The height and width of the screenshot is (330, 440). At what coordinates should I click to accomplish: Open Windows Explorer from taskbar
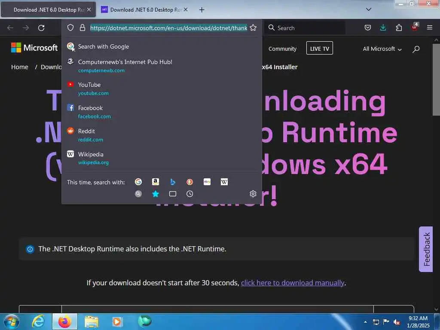(x=92, y=322)
